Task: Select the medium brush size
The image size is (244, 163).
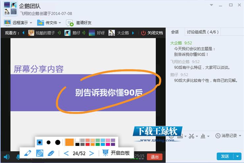Action: click(48, 142)
